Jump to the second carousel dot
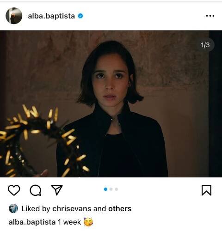The image size is (222, 231). click(x=111, y=189)
